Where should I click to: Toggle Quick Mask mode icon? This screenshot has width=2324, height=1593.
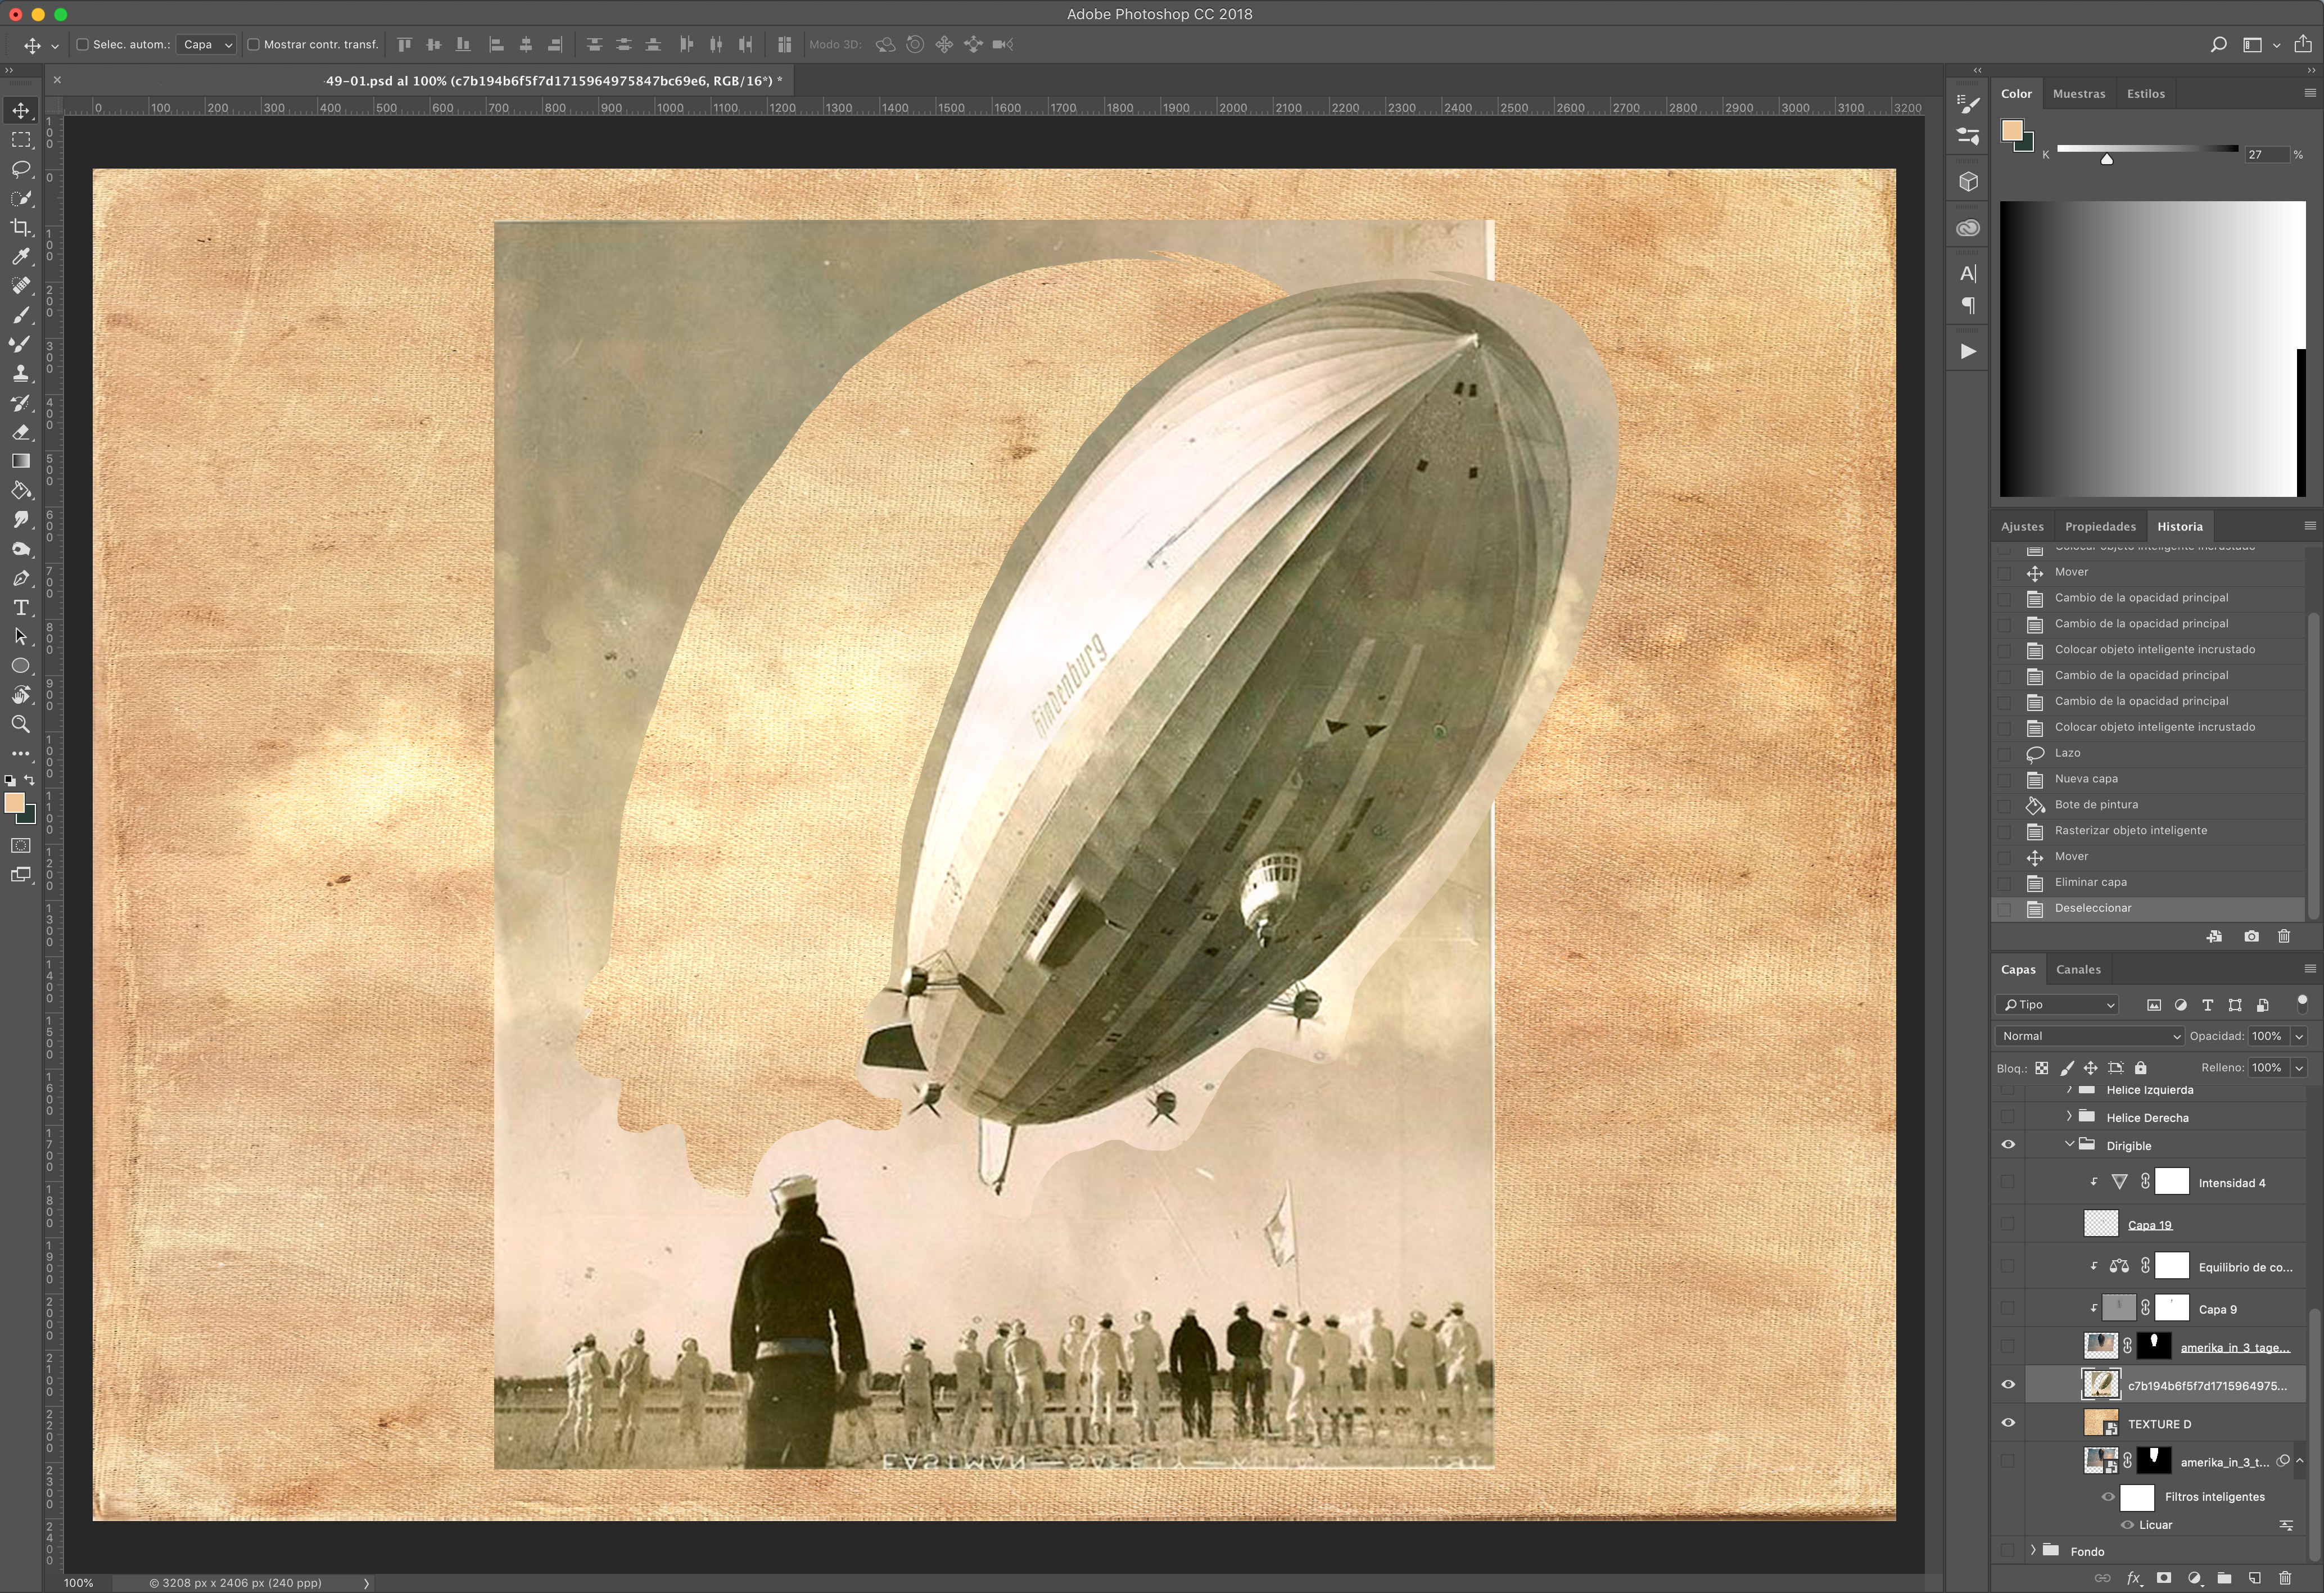point(21,845)
